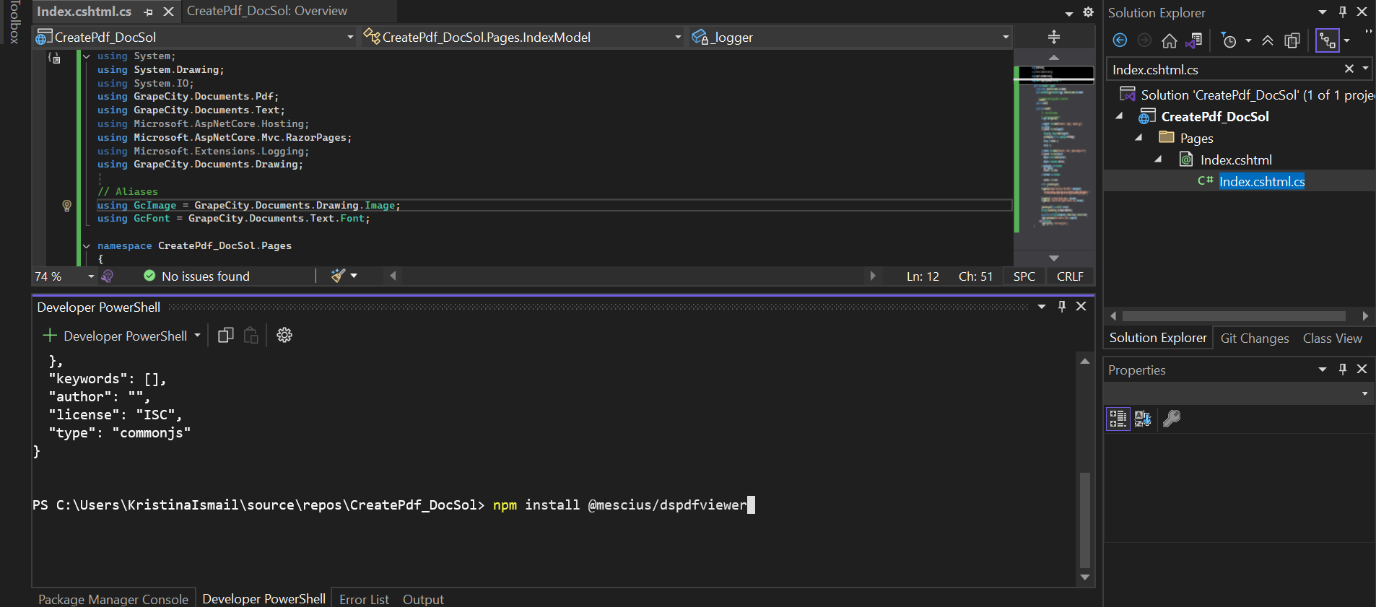Click the editor minimap scroll overview
Viewport: 1376px width, 607px height.
click(1054, 148)
